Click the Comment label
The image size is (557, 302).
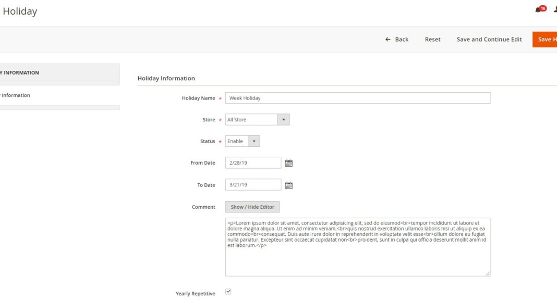tap(203, 207)
